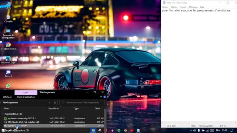The image size is (237, 133).
Task: Click 100% zoom in Notepad status bar
Action: pyautogui.click(x=193, y=126)
